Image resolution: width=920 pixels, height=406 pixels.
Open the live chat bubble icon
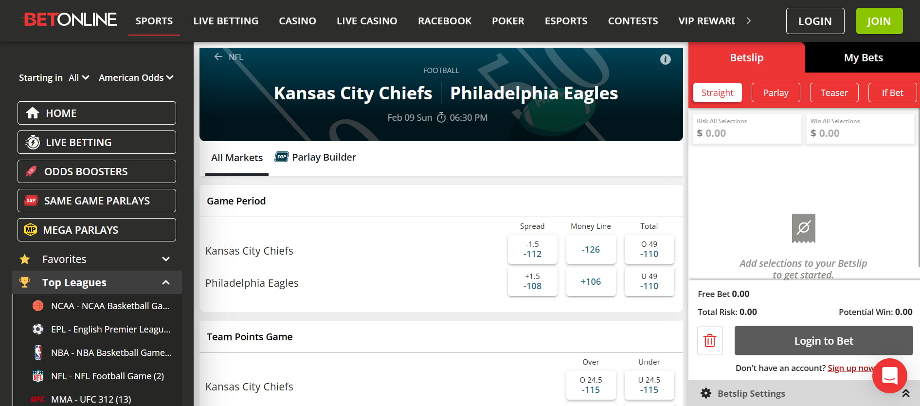(889, 375)
